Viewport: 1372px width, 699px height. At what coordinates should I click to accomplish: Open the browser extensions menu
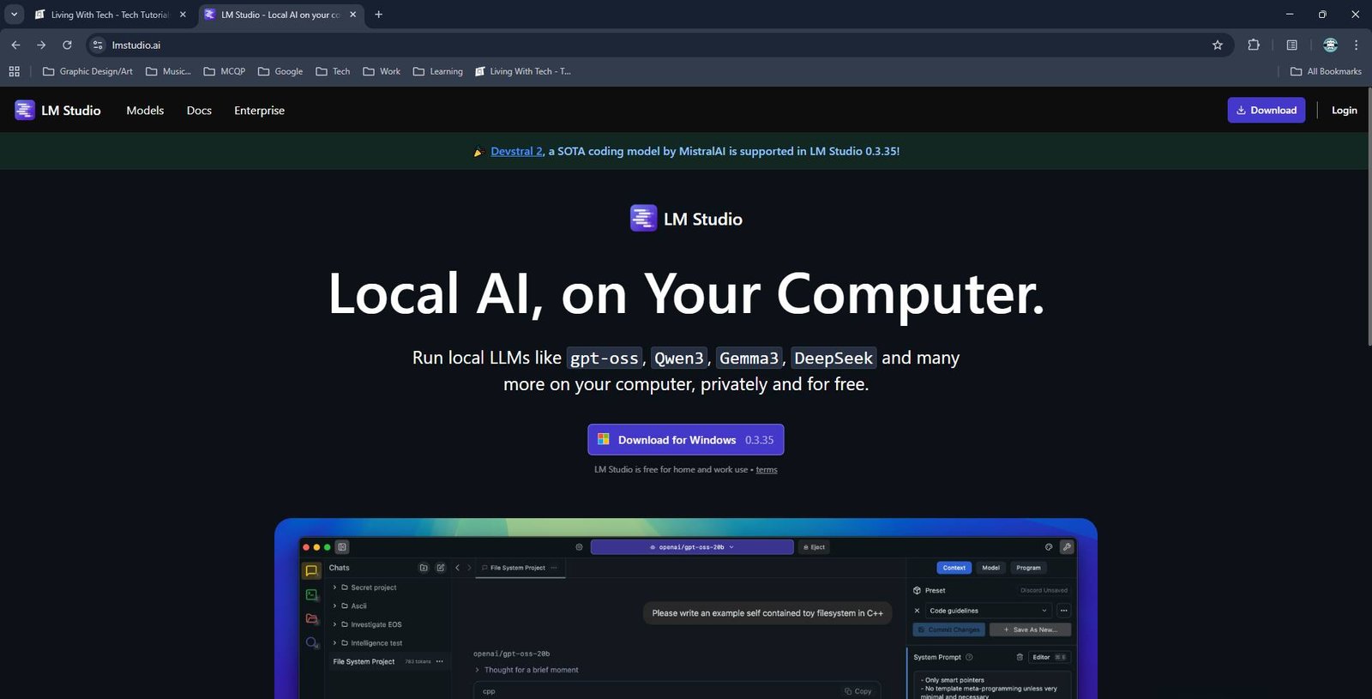[x=1254, y=45]
